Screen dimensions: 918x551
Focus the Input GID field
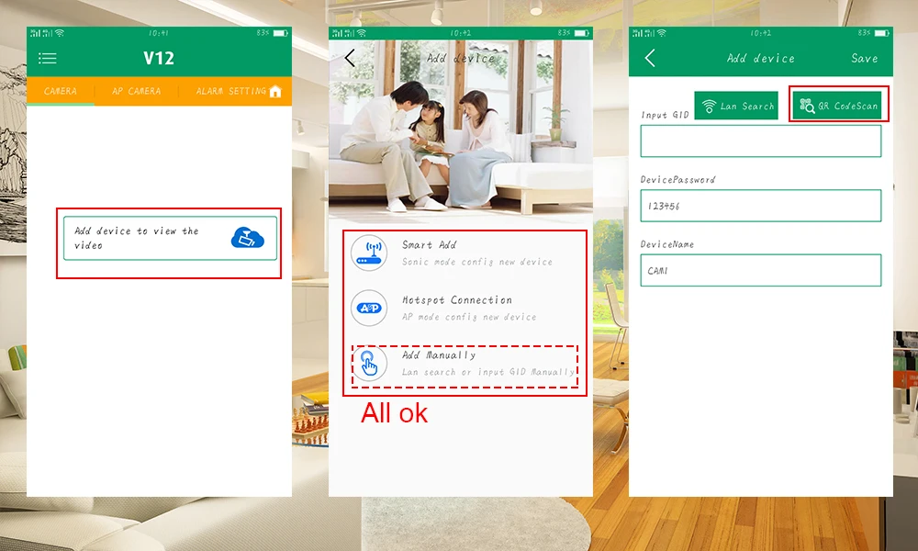[760, 141]
